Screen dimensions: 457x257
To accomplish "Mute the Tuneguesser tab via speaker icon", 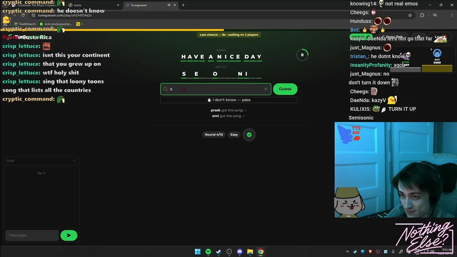I will tap(169, 5).
